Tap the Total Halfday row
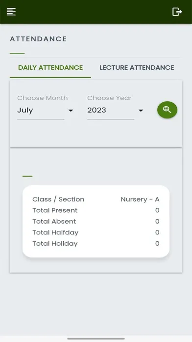This screenshot has height=342, width=192. pyautogui.click(x=96, y=232)
